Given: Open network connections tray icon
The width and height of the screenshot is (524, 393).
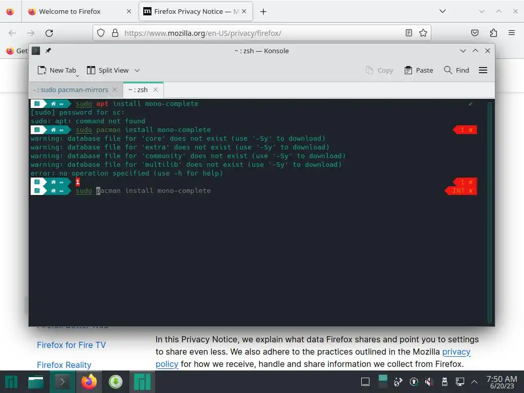Looking at the screenshot, I should (460, 382).
